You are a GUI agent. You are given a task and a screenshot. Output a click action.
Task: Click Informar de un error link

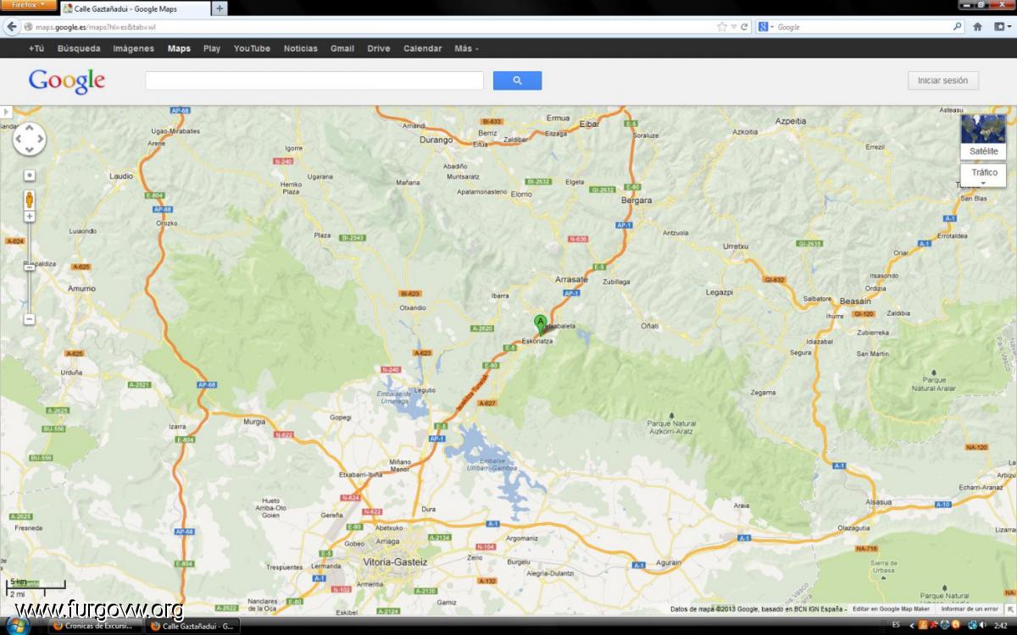click(x=970, y=609)
